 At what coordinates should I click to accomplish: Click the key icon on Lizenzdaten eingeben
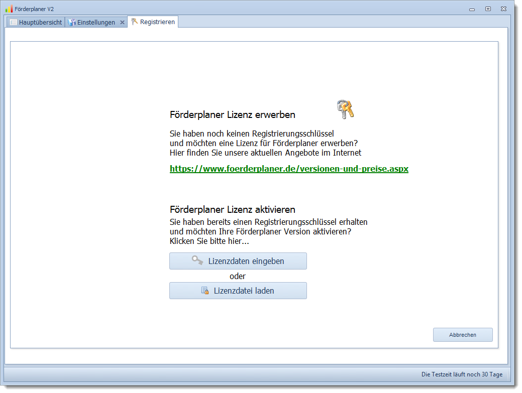pyautogui.click(x=197, y=260)
